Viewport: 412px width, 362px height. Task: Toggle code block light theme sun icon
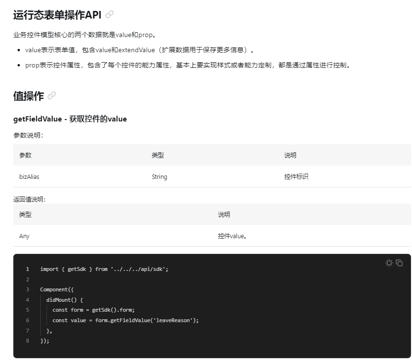pyautogui.click(x=389, y=263)
